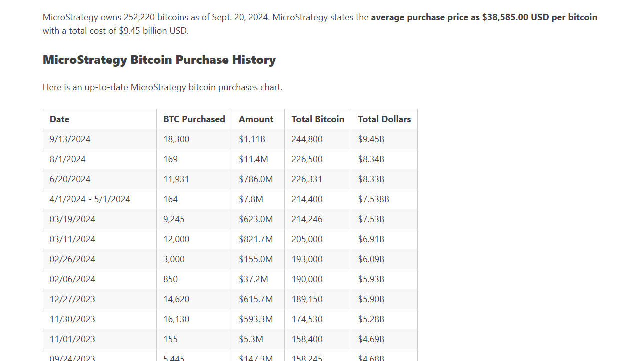Click the Total Dollars column header
The image size is (640, 361).
(x=384, y=119)
